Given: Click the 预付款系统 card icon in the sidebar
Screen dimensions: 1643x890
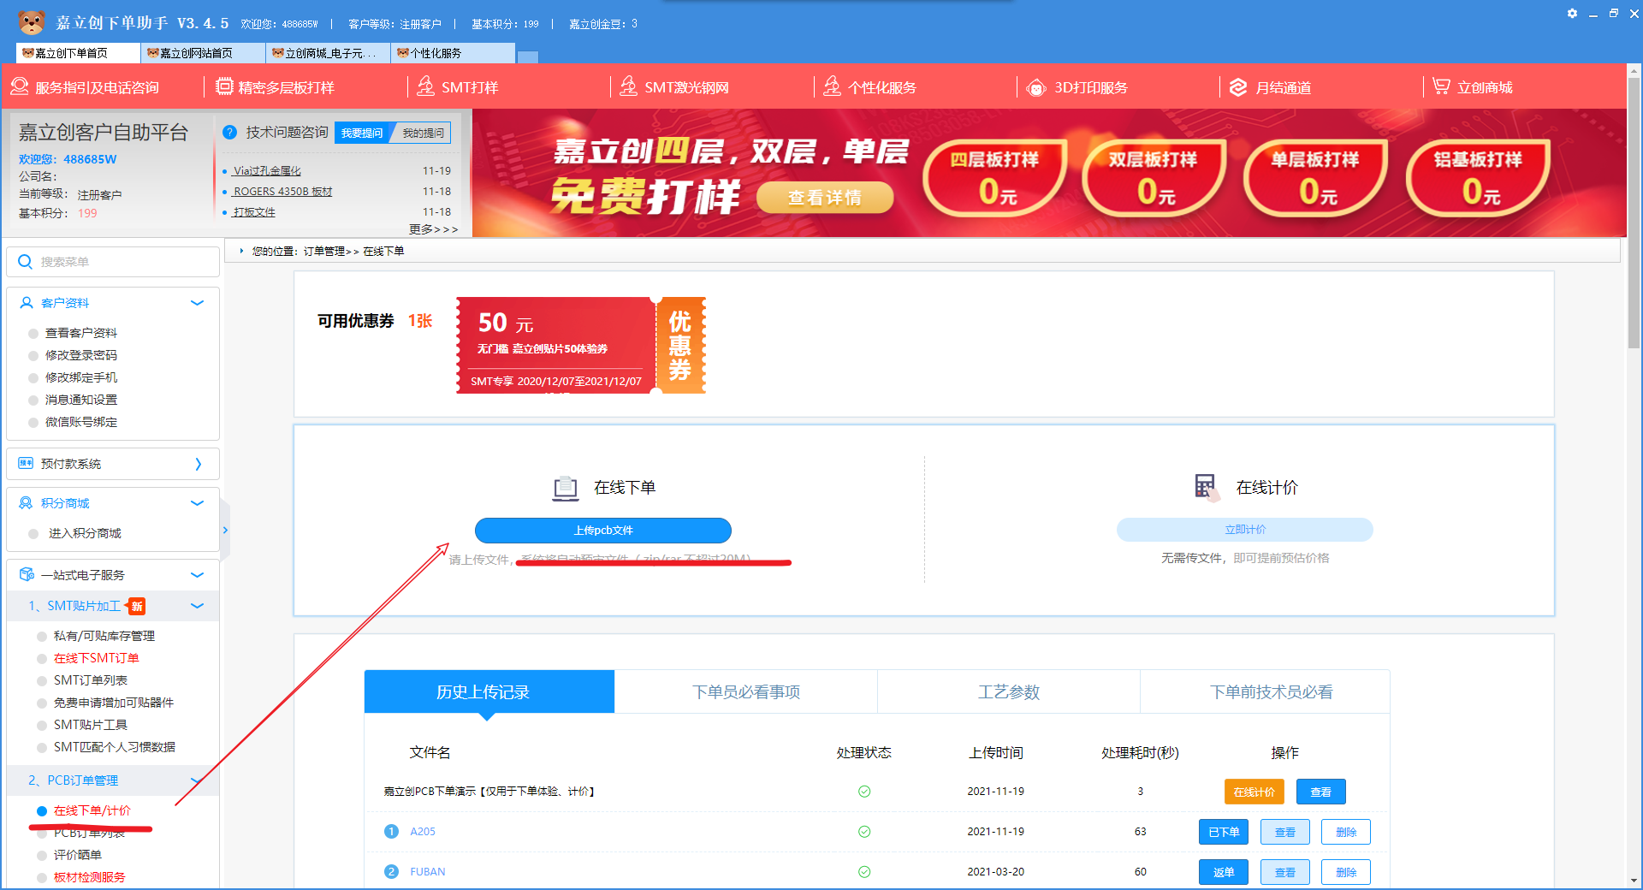Looking at the screenshot, I should [x=26, y=464].
